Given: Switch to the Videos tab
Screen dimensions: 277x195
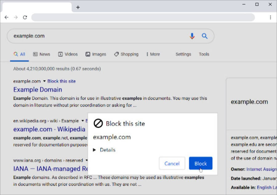Looking at the screenshot, I should [68, 54].
